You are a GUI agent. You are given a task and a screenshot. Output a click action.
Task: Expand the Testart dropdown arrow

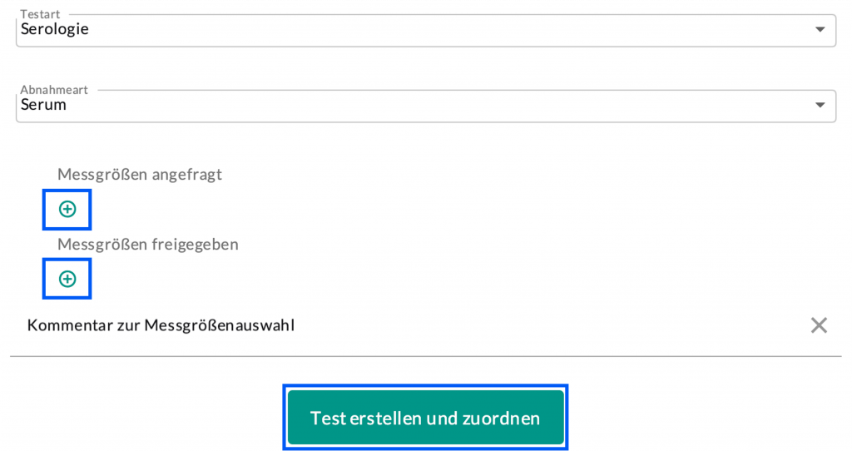pos(820,30)
